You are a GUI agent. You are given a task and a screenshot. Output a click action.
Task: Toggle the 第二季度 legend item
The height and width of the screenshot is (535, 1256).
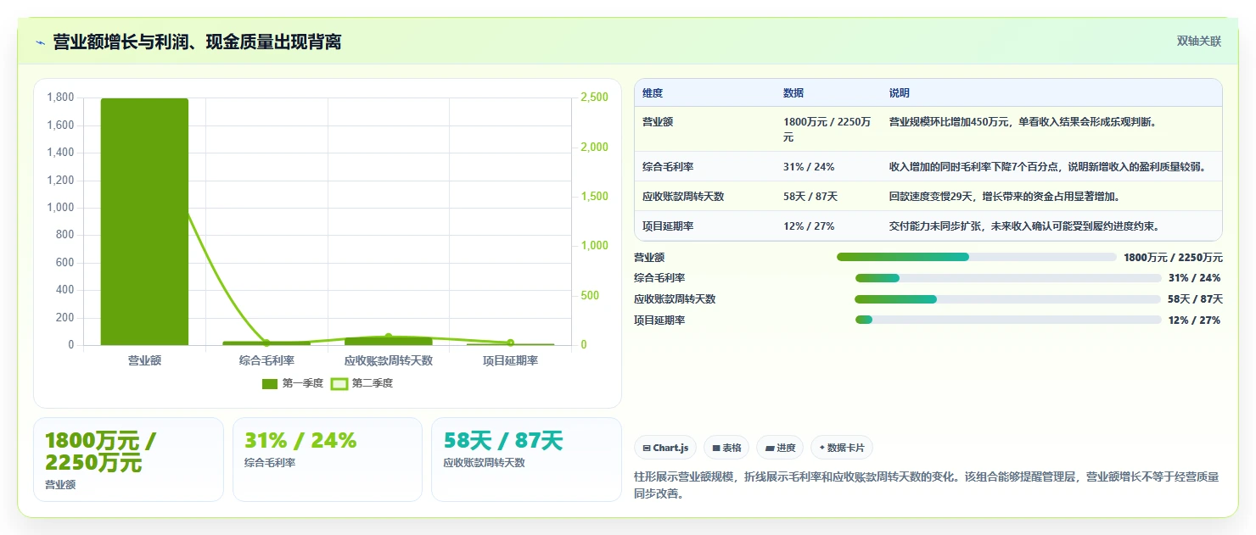point(362,383)
